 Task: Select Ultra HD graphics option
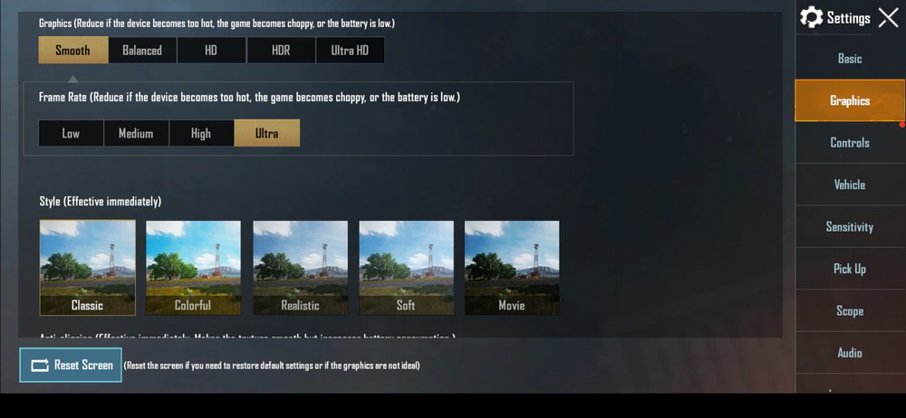pyautogui.click(x=350, y=51)
